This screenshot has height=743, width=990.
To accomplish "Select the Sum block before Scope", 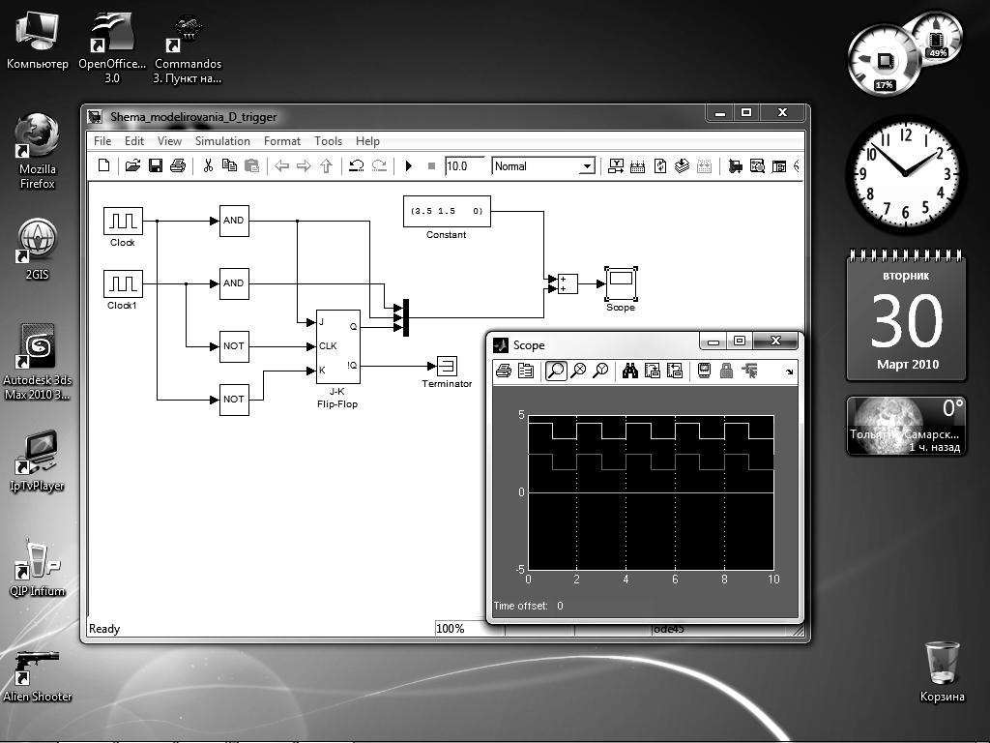I will coord(568,283).
